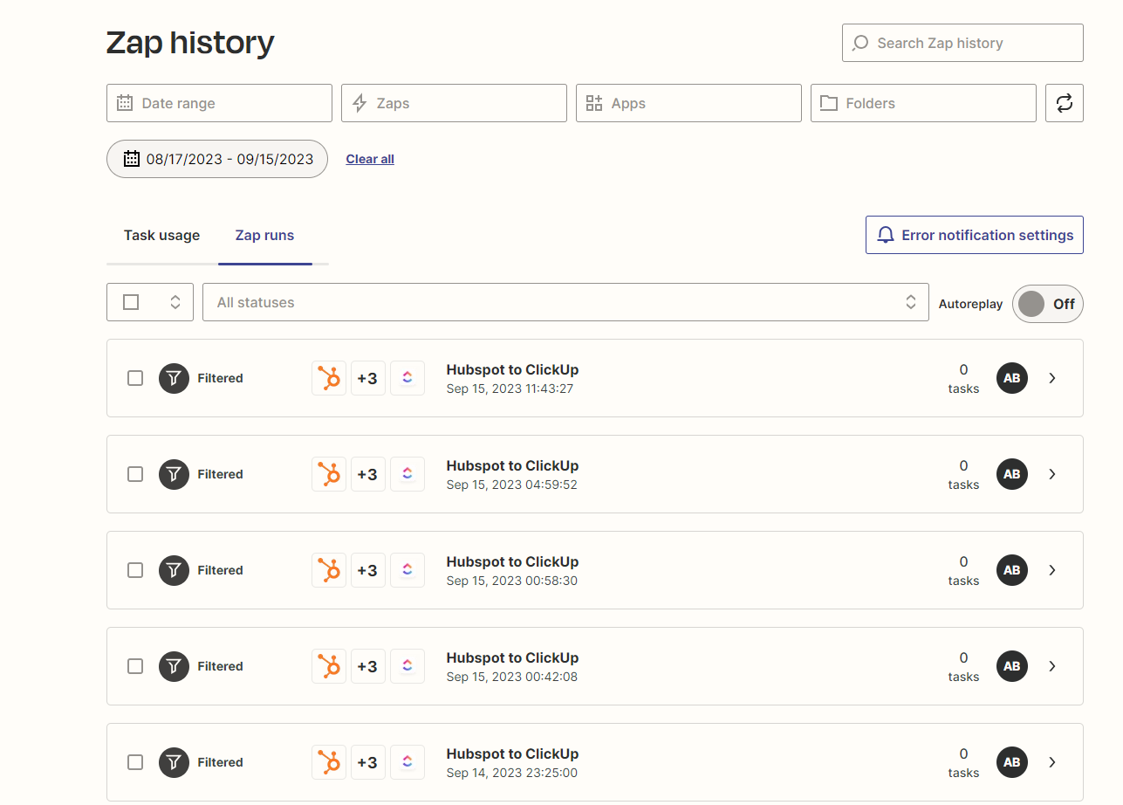Click ClickUp app icon on 00:42:08 run

[407, 666]
